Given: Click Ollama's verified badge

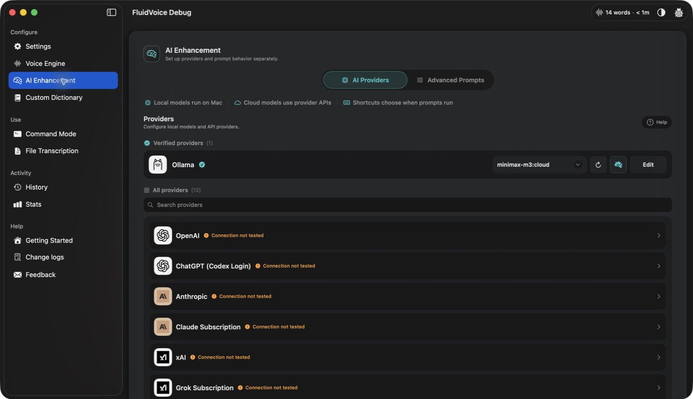Looking at the screenshot, I should tap(202, 165).
